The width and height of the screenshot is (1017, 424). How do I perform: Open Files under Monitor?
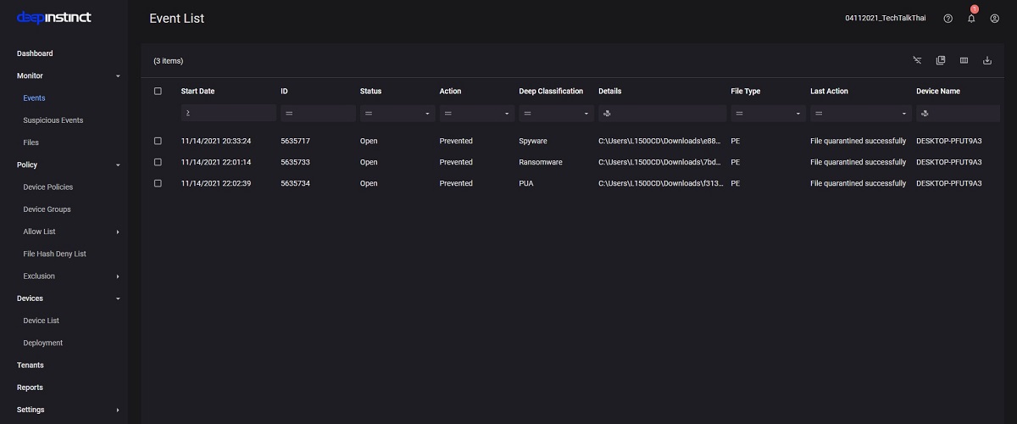(31, 142)
